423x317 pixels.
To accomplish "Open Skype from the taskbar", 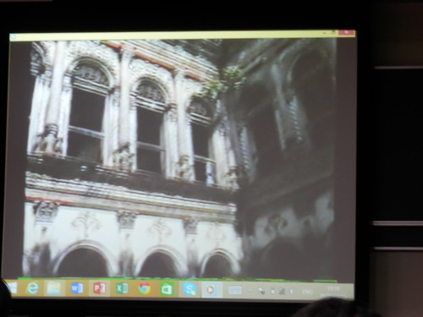I will point(190,289).
